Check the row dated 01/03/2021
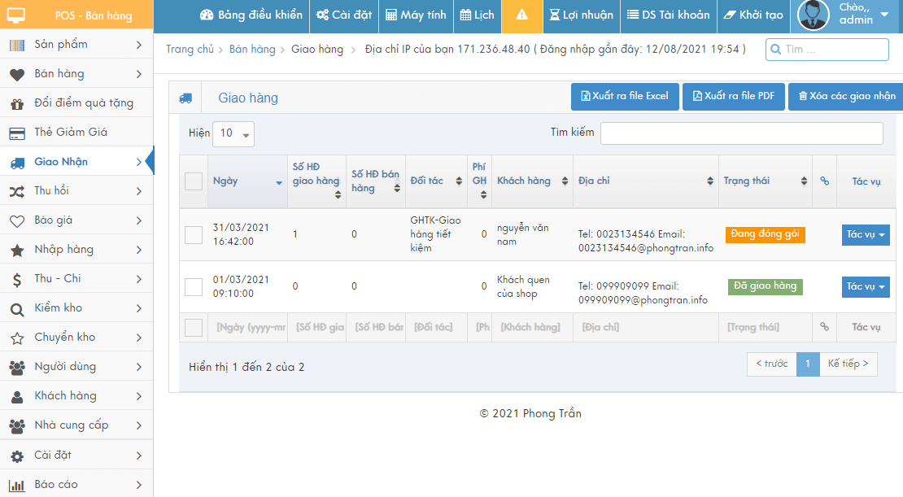This screenshot has width=903, height=497. point(194,287)
